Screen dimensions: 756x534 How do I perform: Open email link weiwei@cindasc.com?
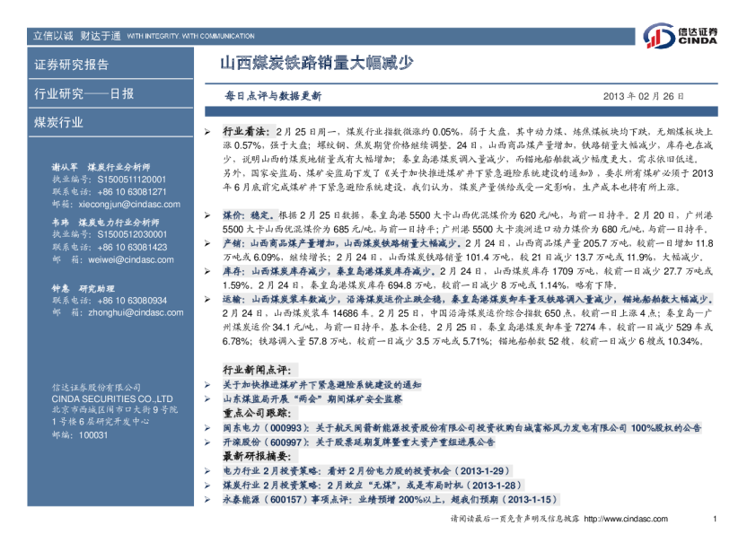[x=111, y=258]
